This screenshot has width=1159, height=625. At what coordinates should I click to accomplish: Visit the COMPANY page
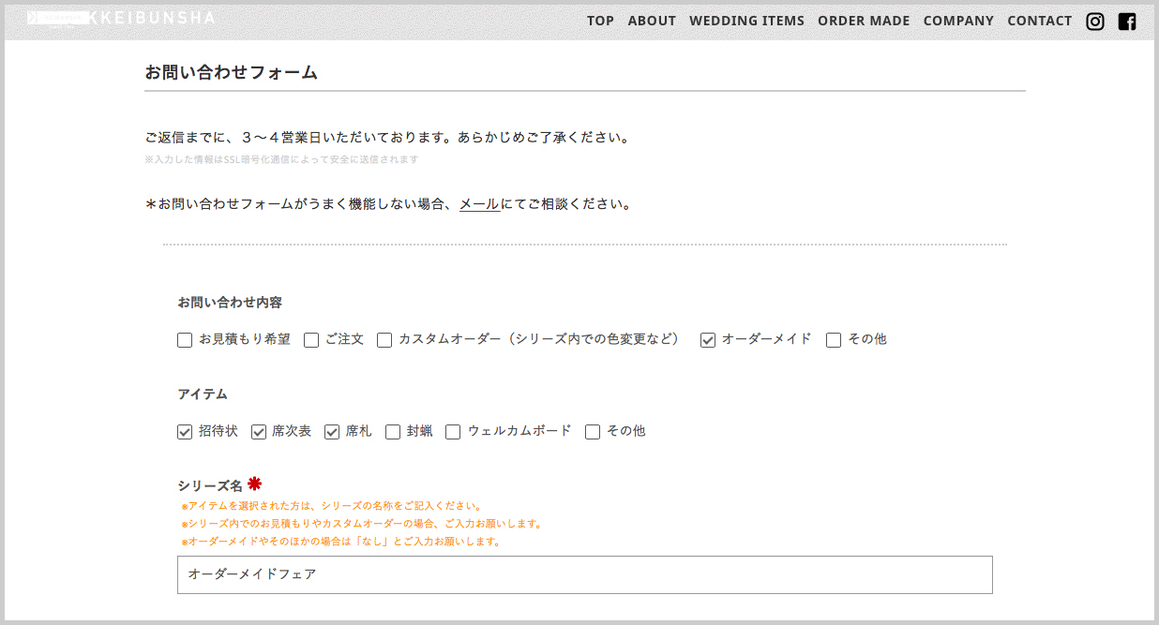coord(958,21)
